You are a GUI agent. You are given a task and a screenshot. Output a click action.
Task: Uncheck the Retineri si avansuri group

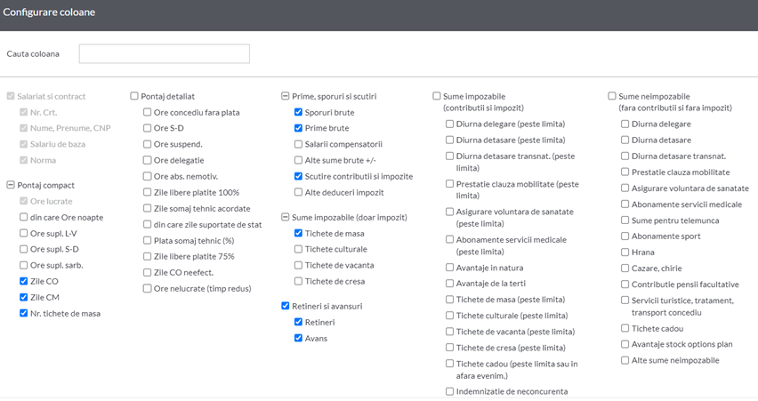286,306
